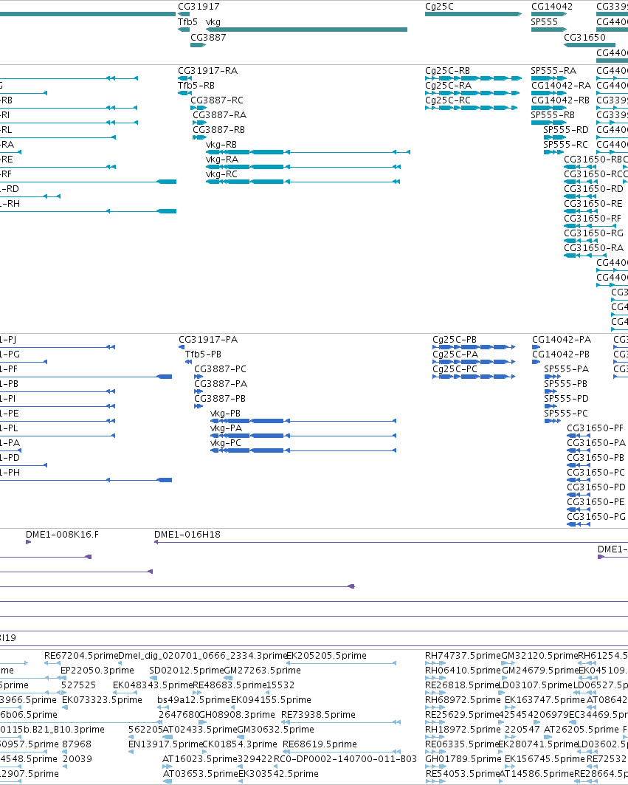Click the vkg gene feature bar

pos(307,30)
